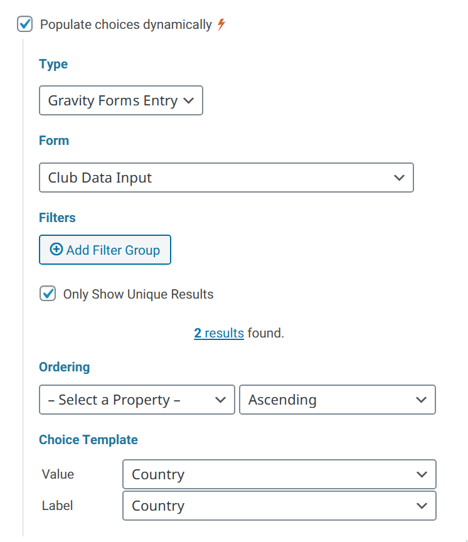Click the Add Filter Group button
This screenshot has width=468, height=542.
coord(105,250)
